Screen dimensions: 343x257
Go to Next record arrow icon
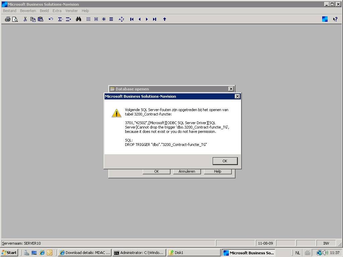point(147,19)
